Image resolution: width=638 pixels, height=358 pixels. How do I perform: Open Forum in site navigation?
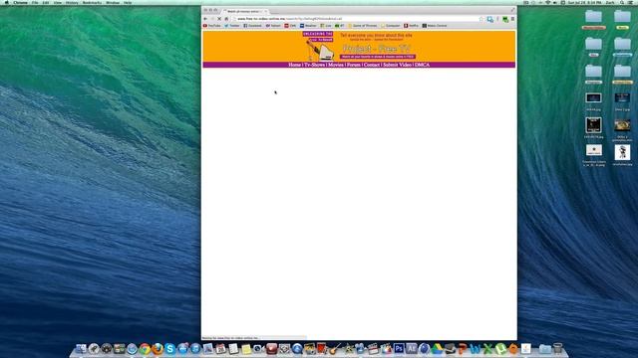(354, 65)
